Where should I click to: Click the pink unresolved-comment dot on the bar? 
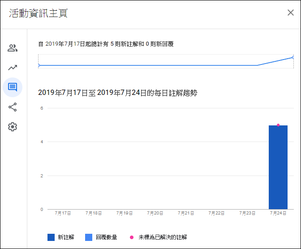(x=278, y=125)
